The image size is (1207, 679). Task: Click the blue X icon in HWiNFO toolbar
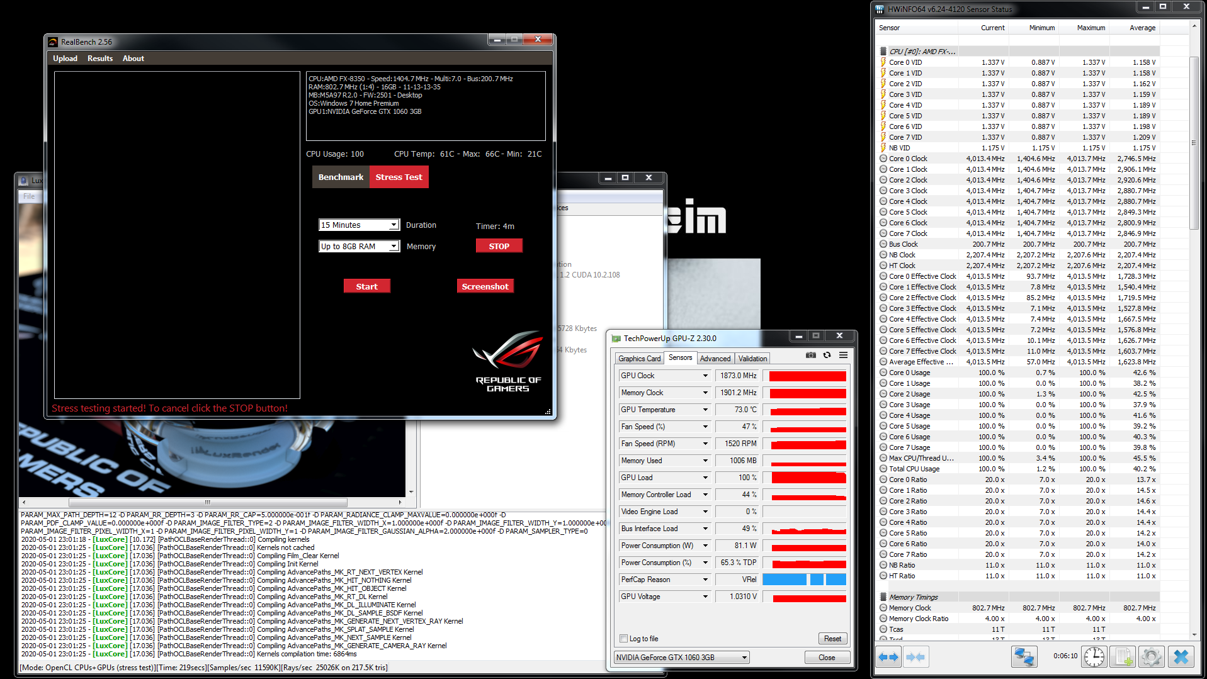point(1181,657)
